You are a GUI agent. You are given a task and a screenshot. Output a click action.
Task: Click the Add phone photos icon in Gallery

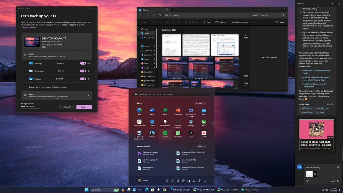(x=233, y=22)
